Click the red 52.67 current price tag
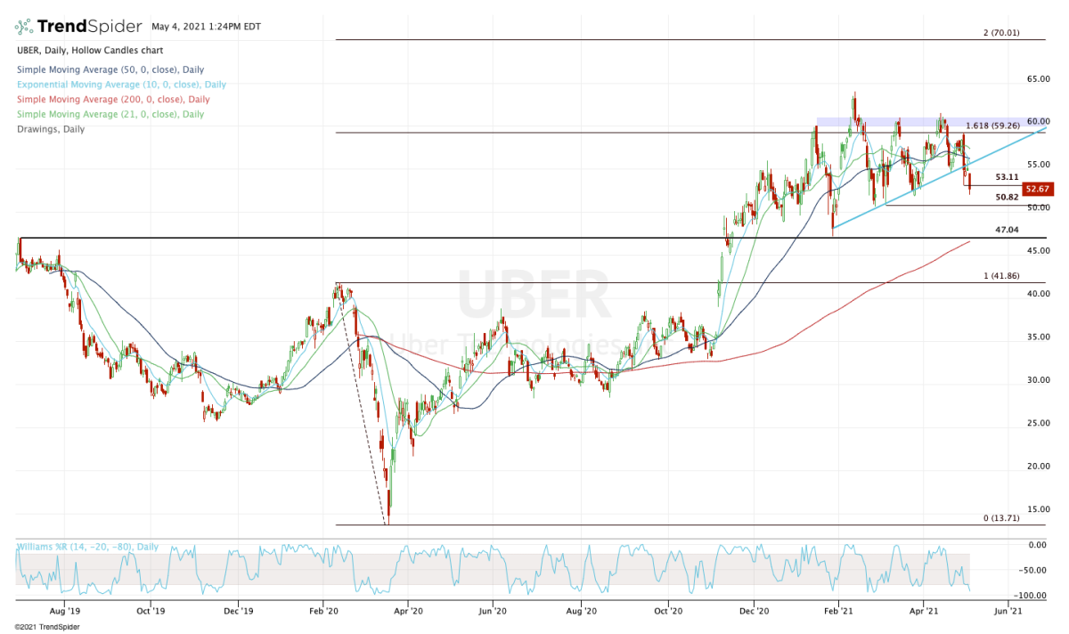The image size is (1069, 634). tap(1039, 189)
